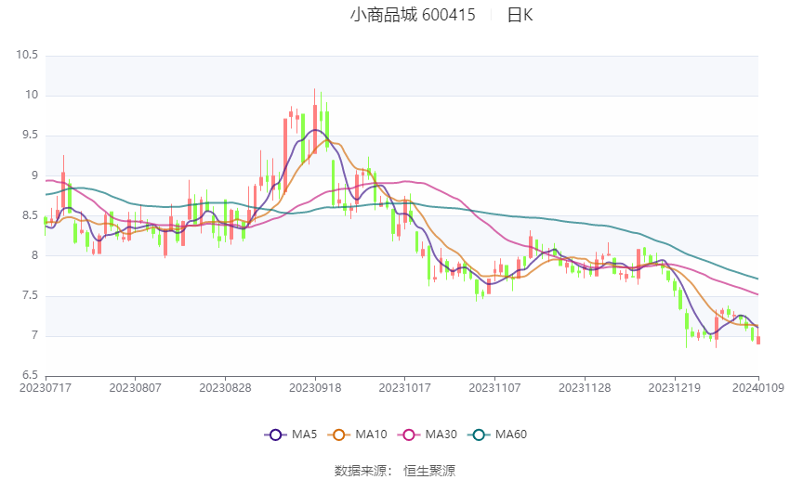Toggle the MA30 legend series
The height and width of the screenshot is (480, 790).
428,435
